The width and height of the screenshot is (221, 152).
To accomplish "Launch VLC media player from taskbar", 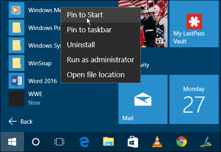I will [x=157, y=142].
